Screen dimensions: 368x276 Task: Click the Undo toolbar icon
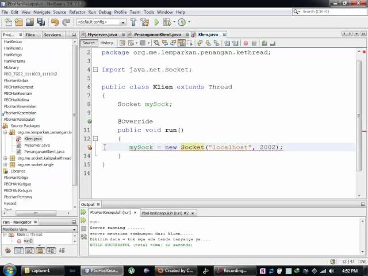pyautogui.click(x=55, y=22)
